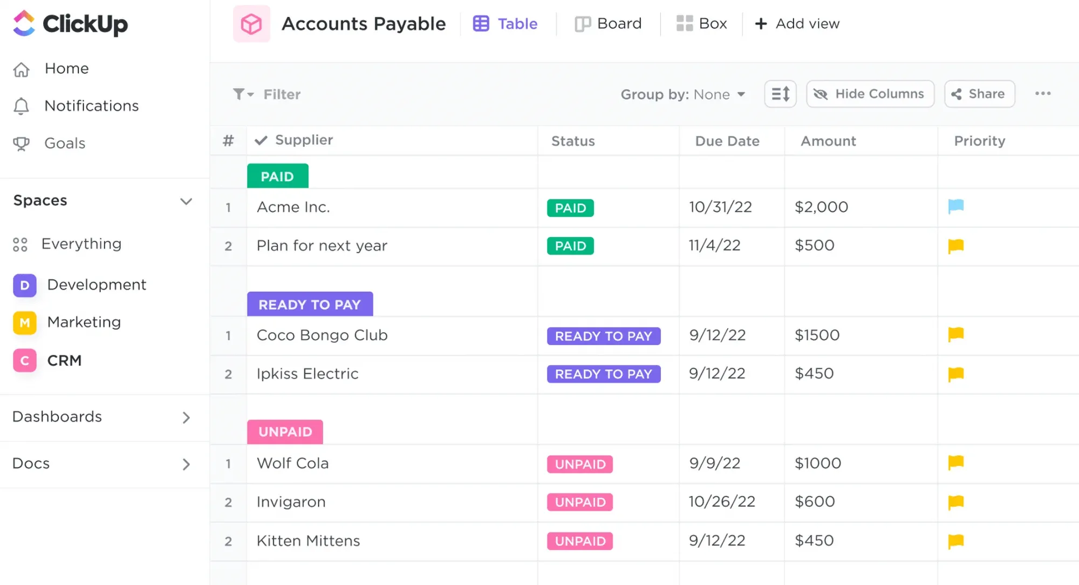Screen dimensions: 1079x585
Task: Expand the Dashboards section
Action: [x=186, y=417]
